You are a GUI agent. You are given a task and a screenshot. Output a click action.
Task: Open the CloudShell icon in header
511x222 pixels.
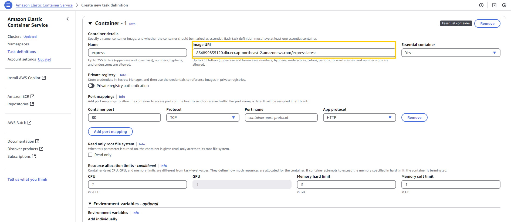point(494,5)
